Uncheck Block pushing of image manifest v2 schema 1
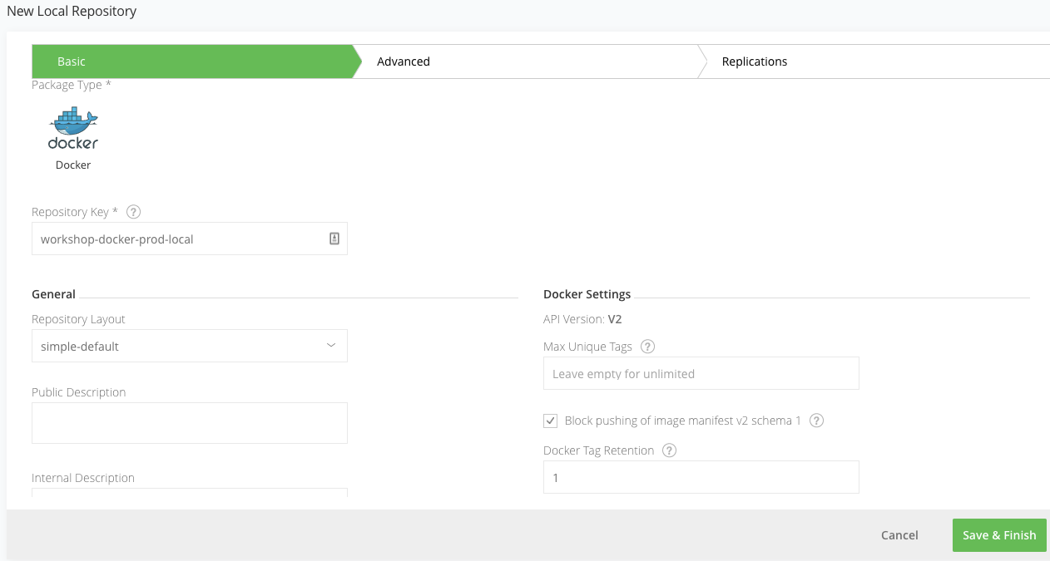 pyautogui.click(x=550, y=421)
